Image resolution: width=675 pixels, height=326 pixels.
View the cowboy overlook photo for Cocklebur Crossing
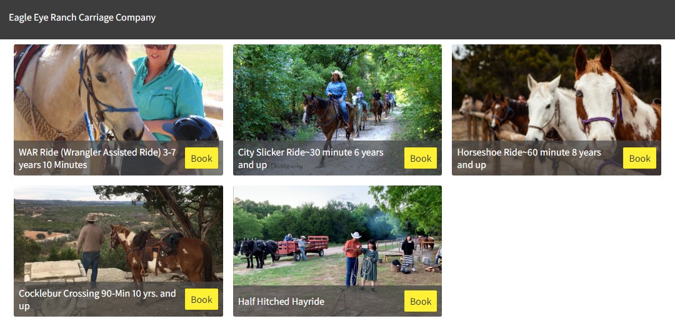tap(118, 234)
